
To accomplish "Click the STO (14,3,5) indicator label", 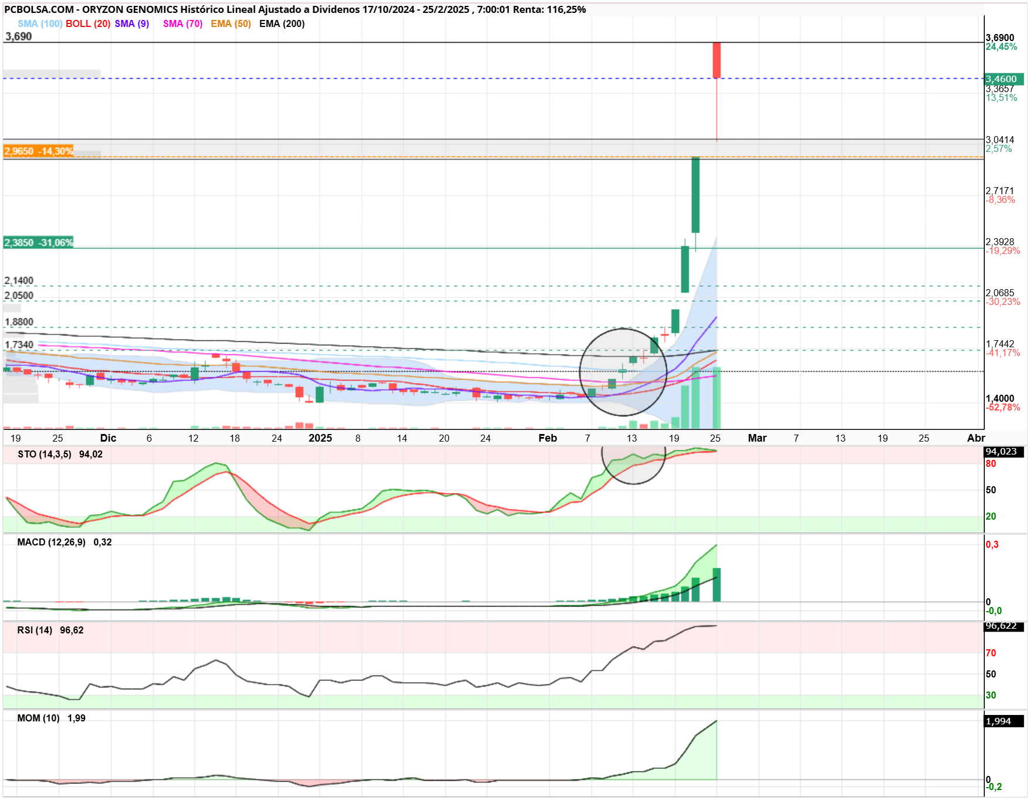I will 45,455.
